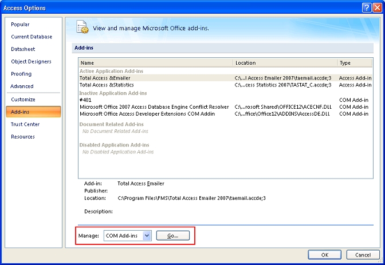Click the Type column header

(x=355, y=63)
